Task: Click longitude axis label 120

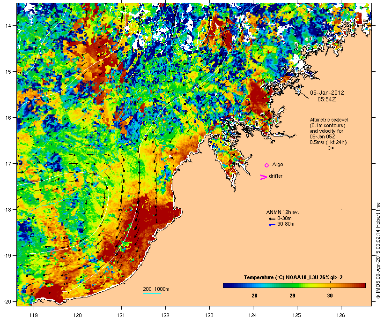Action: point(78,315)
